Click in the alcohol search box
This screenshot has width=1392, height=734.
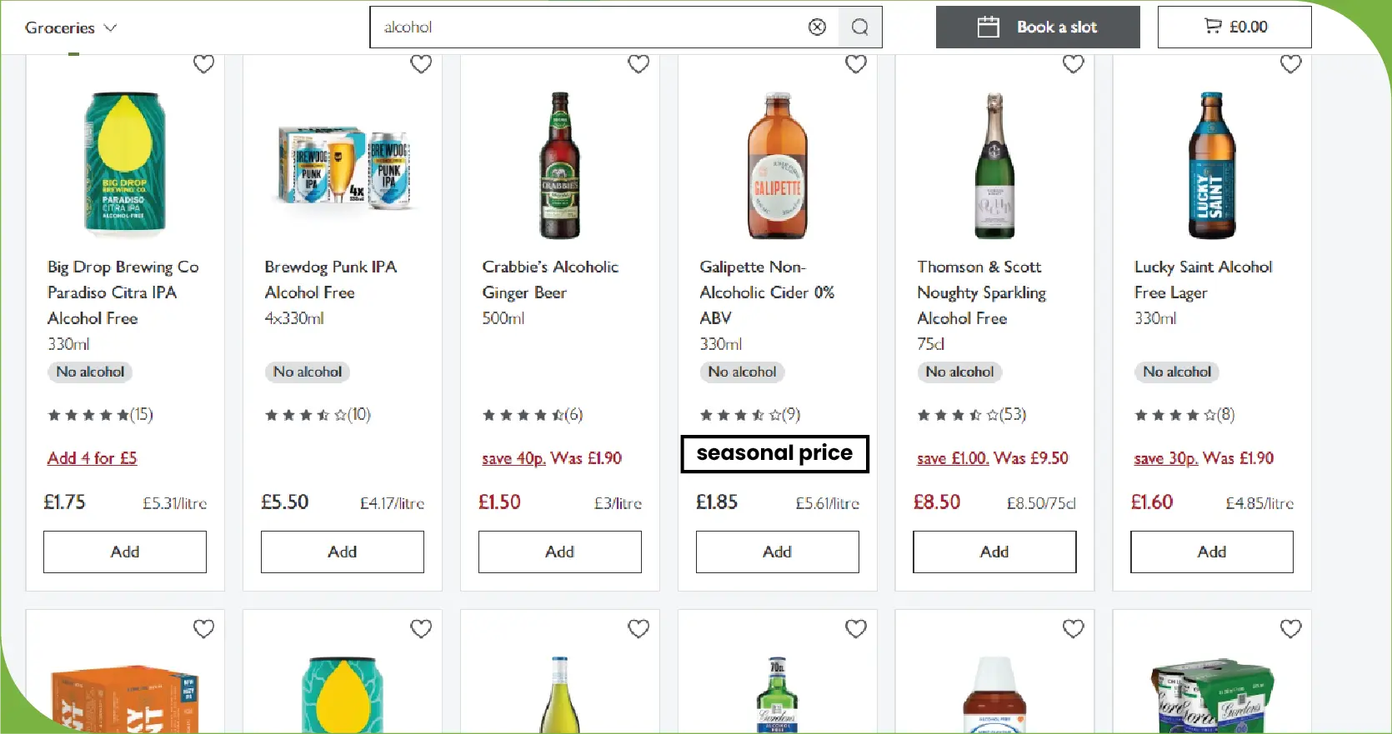[x=583, y=27]
